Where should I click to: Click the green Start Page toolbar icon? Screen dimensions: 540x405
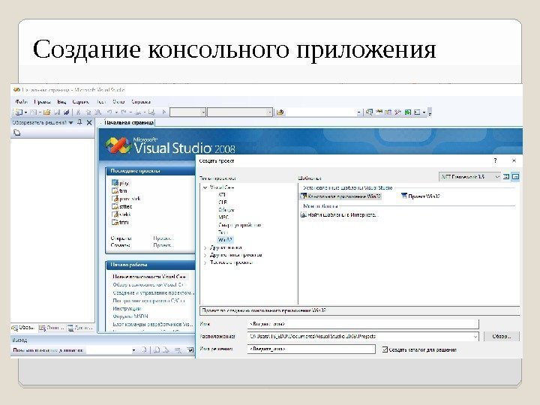pos(408,112)
